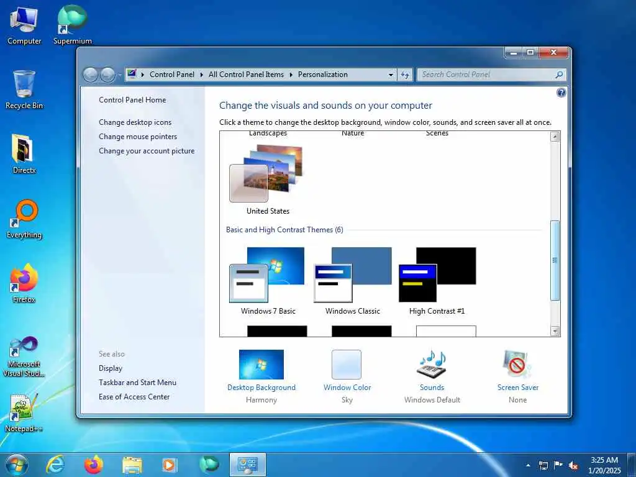636x477 pixels.
Task: Open the Screen Saver icon
Action: point(517,364)
